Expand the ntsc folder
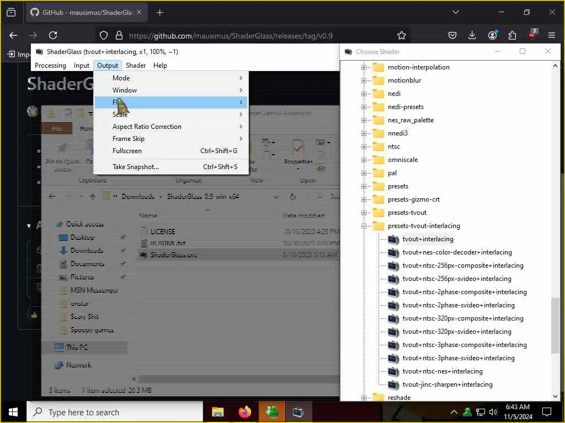 (364, 147)
